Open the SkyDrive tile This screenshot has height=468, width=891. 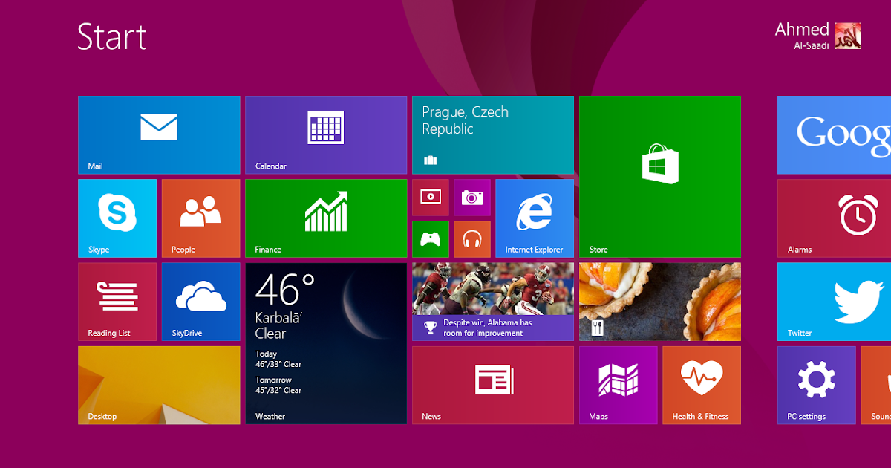coord(201,302)
